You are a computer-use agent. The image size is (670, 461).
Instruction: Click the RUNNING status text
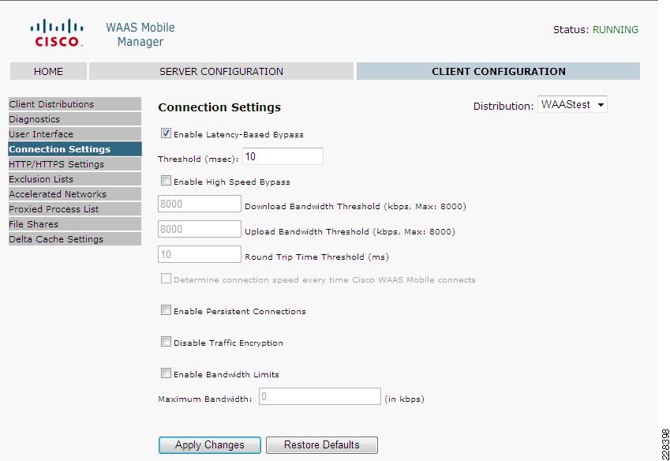coord(615,29)
